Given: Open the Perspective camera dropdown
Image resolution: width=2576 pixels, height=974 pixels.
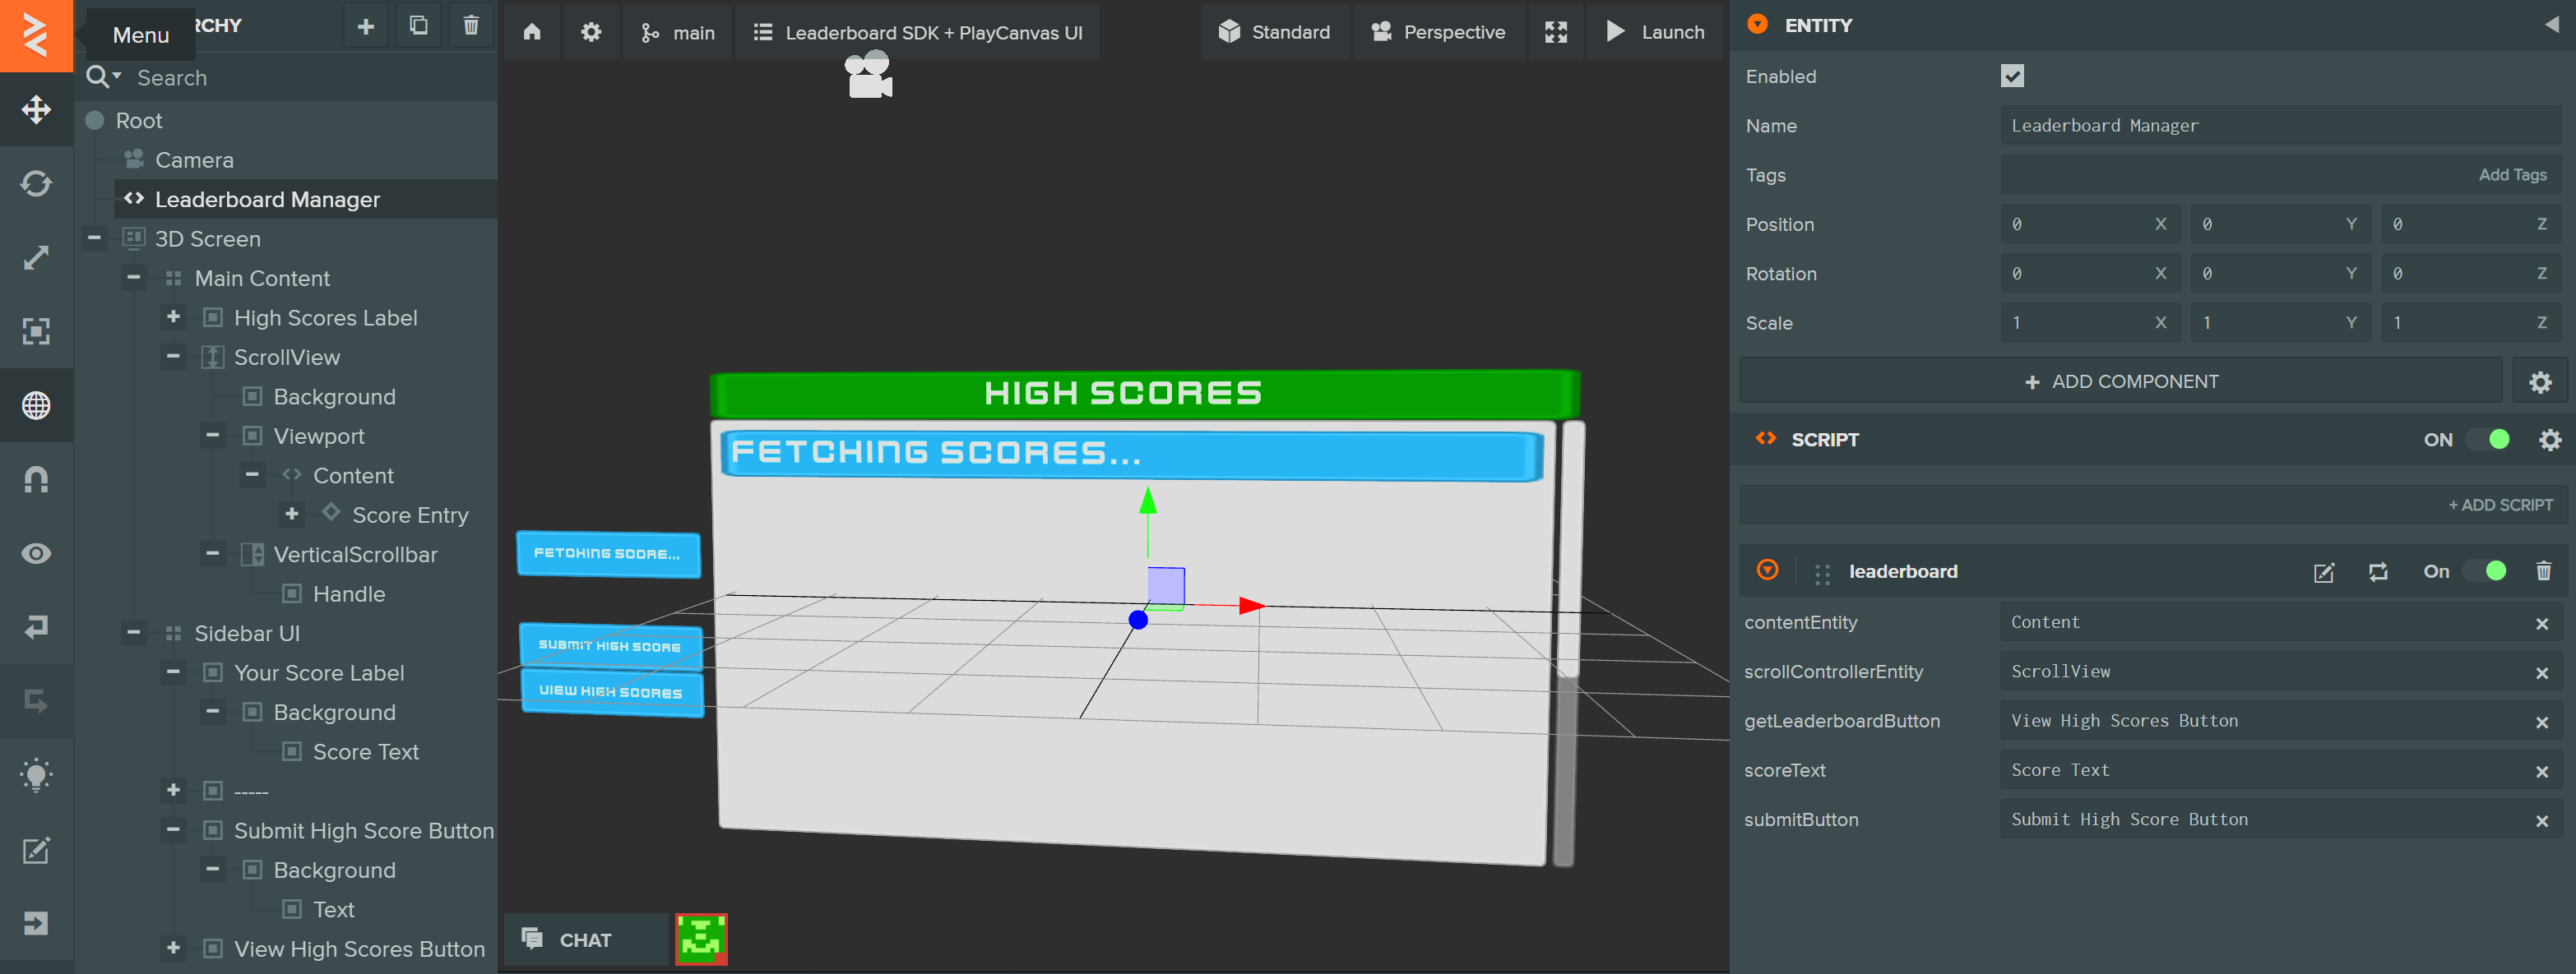Looking at the screenshot, I should 1438,32.
